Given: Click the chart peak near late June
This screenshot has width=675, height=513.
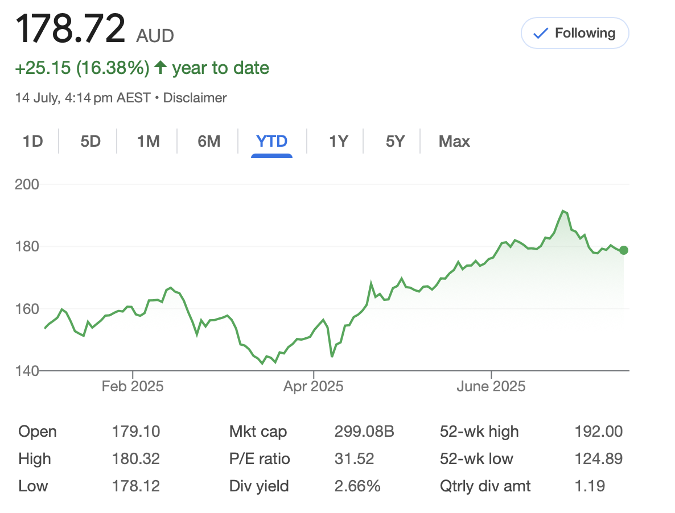Looking at the screenshot, I should click(563, 210).
